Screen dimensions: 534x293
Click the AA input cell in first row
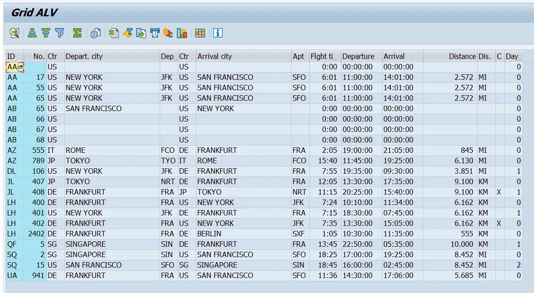[x=12, y=67]
